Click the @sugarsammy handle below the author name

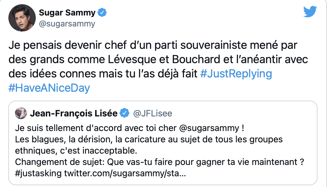pos(67,24)
